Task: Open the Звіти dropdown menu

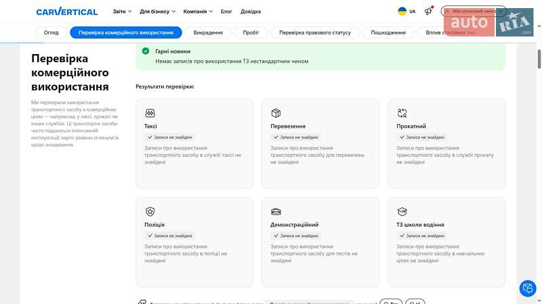Action: click(122, 11)
